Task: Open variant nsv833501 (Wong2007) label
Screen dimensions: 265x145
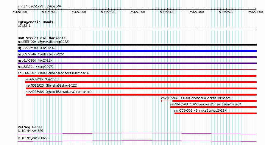Action: (x=36, y=67)
